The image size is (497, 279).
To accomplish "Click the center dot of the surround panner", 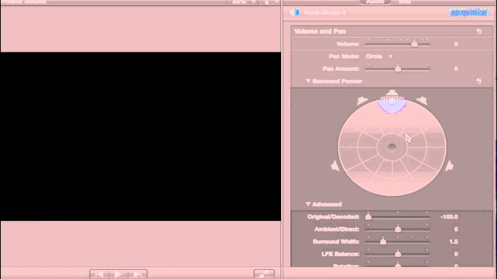I will tap(392, 147).
